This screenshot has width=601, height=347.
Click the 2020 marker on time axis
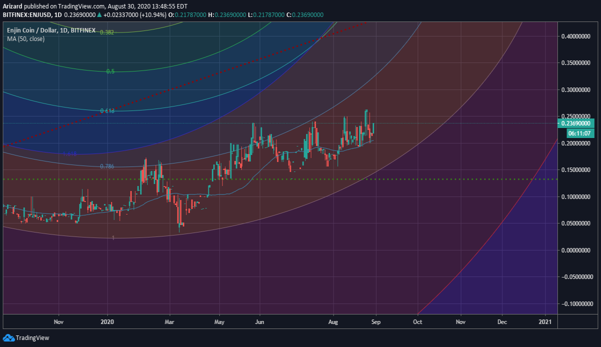click(x=108, y=322)
